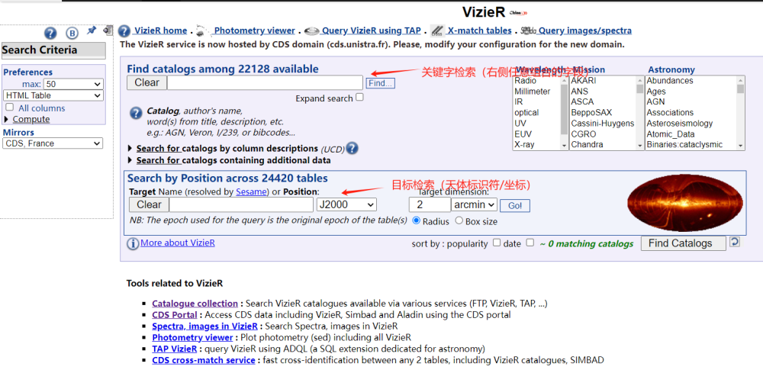Select Chandra in the Mission list
The width and height of the screenshot is (763, 373).
point(587,144)
